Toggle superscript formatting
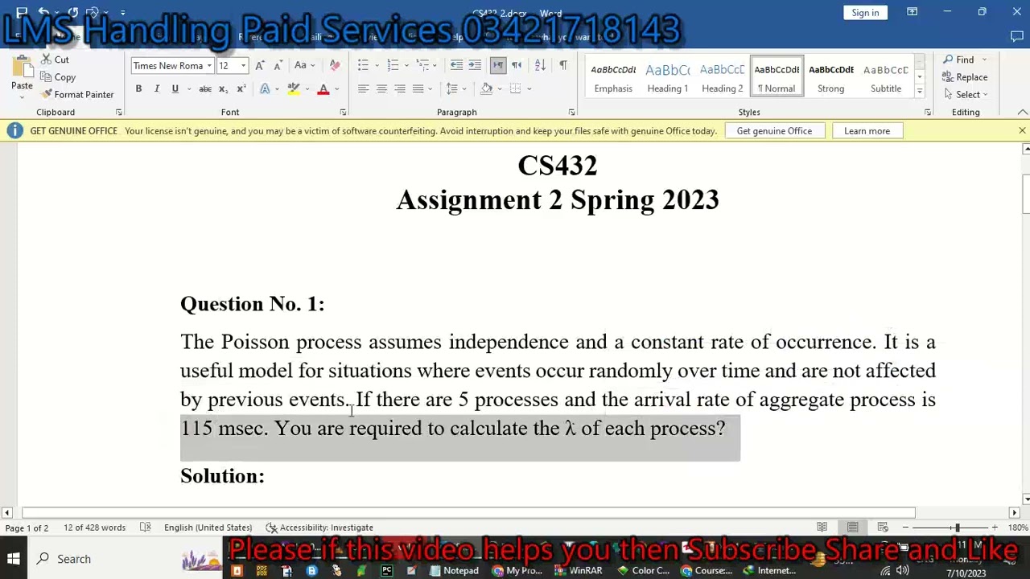 tap(241, 88)
